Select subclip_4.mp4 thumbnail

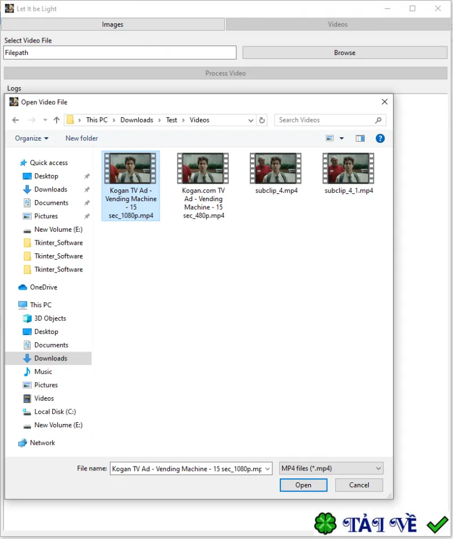(275, 168)
